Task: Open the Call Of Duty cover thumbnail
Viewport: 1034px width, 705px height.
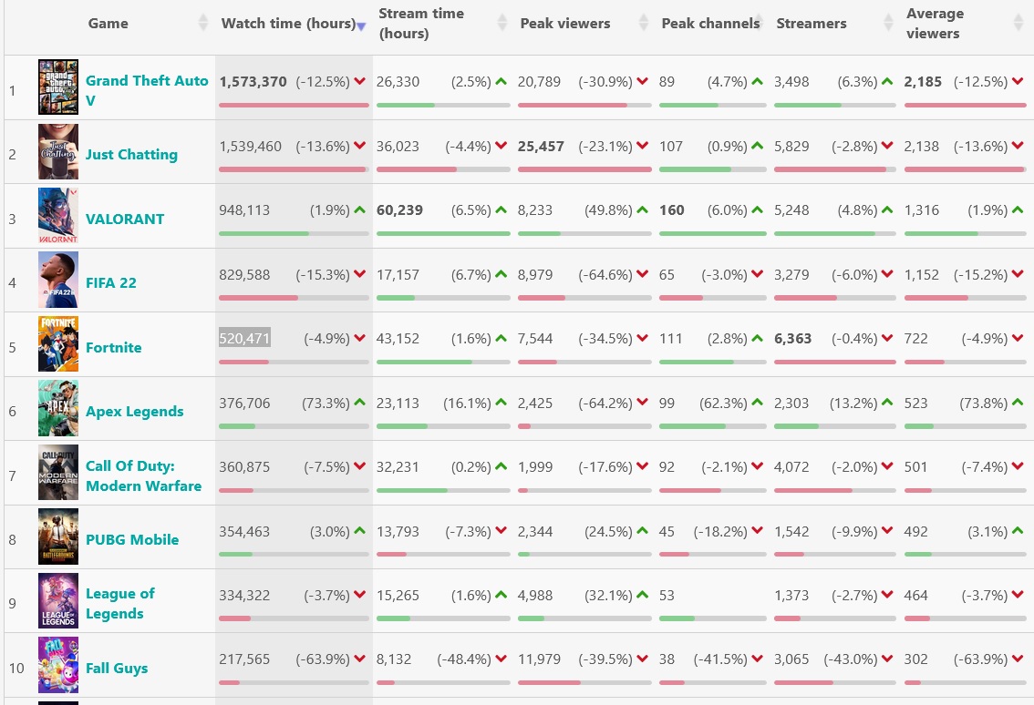Action: (58, 473)
